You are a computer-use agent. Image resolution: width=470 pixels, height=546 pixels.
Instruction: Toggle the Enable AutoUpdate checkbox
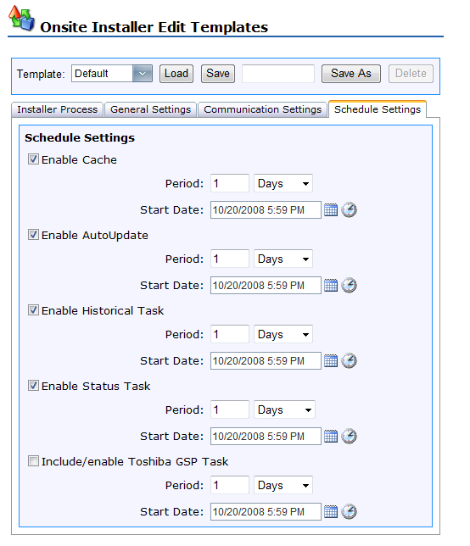pyautogui.click(x=33, y=235)
